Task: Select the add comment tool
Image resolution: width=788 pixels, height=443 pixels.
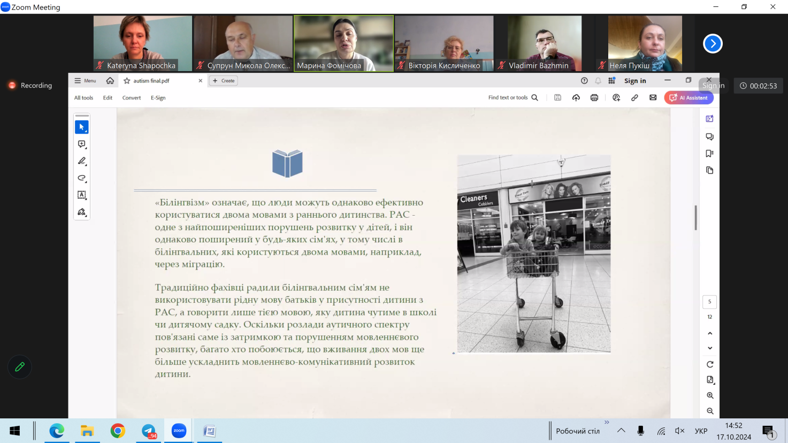Action: (x=82, y=144)
